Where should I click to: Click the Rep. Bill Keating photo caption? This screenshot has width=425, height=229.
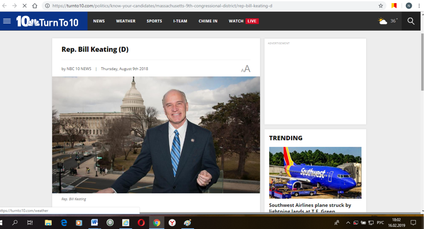coord(74,199)
